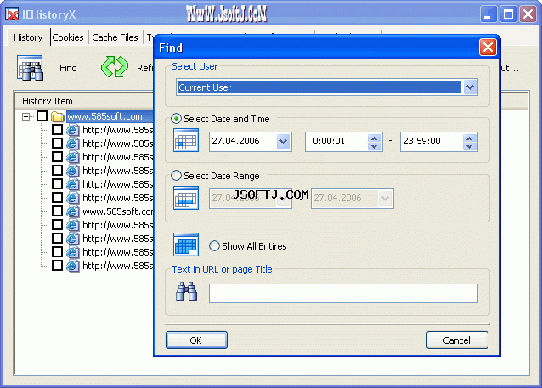Switch to the History tab
Screen dimensions: 542x388
point(28,37)
